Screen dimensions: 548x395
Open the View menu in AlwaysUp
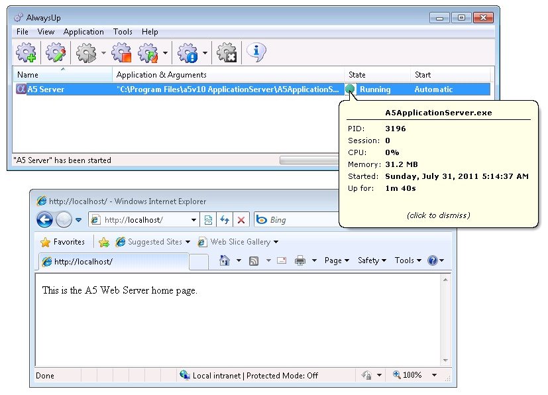tap(46, 32)
